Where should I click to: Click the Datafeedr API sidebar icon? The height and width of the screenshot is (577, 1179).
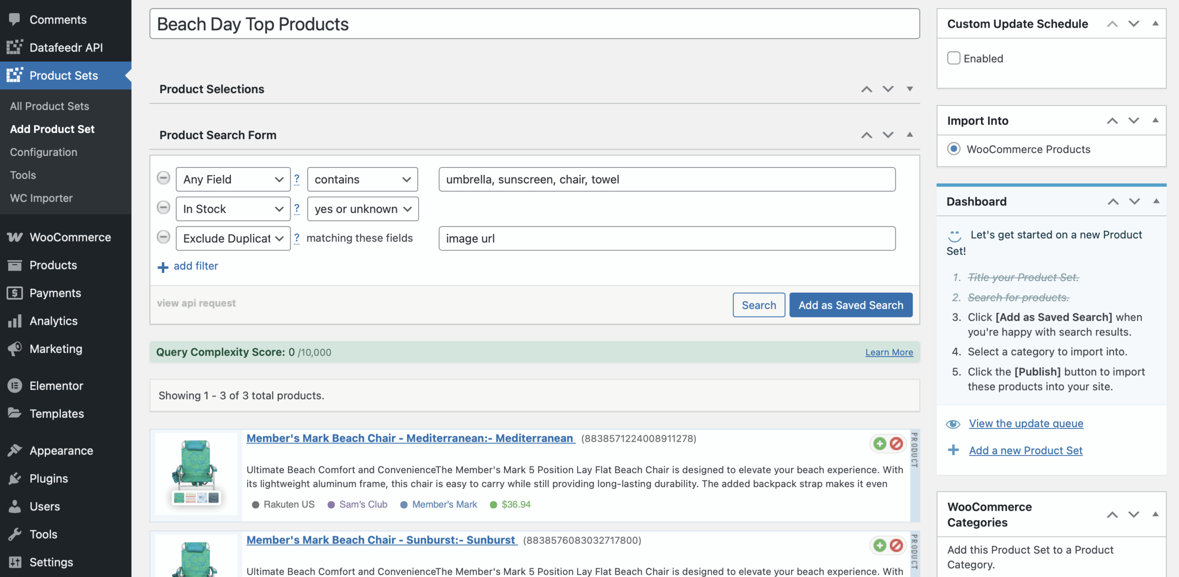click(x=15, y=47)
